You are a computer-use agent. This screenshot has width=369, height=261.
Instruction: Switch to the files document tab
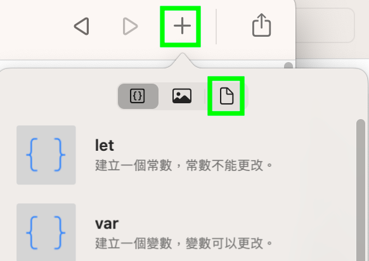click(x=226, y=96)
